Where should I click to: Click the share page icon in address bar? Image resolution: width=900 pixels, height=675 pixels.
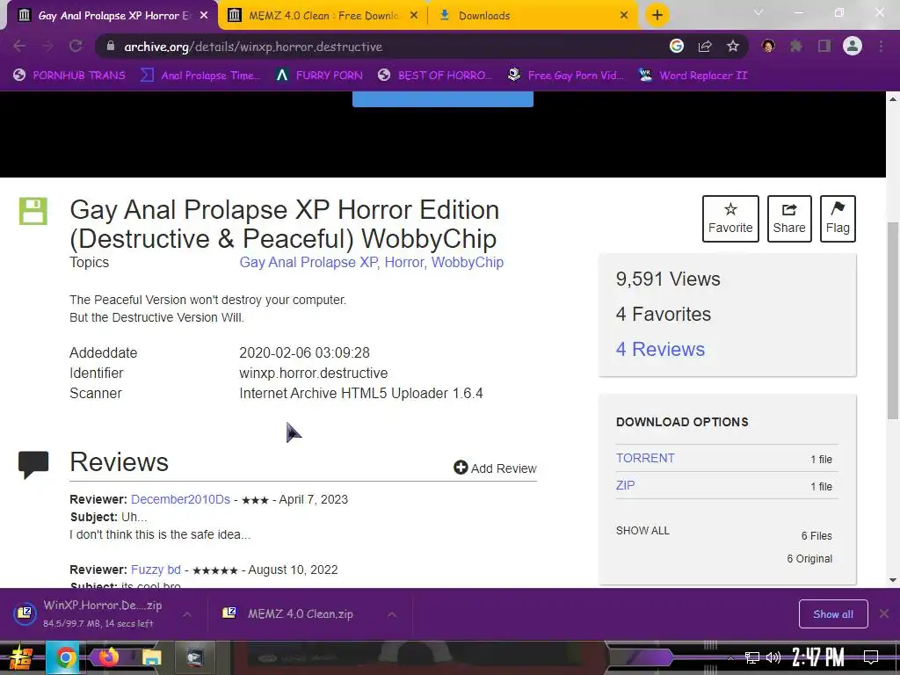[705, 47]
